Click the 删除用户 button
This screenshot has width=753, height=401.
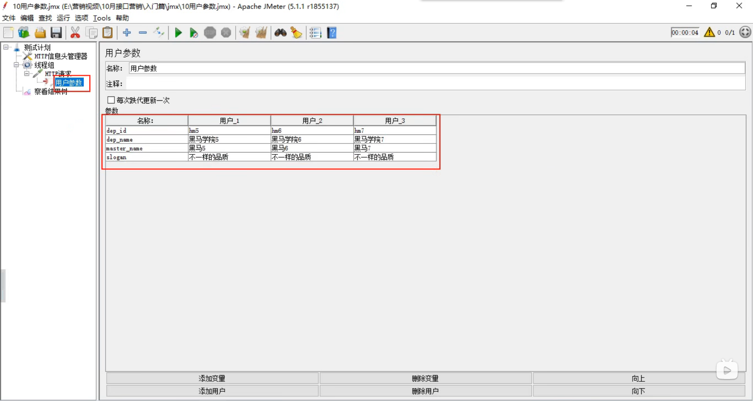click(x=426, y=391)
